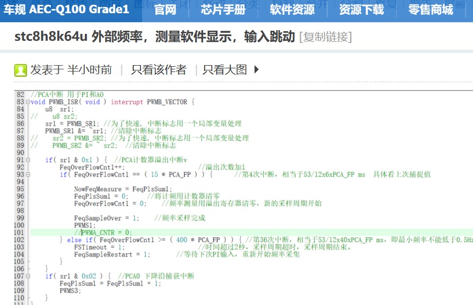This screenshot has height=305, width=473.
Task: Click the 发表于 半小时前 timestamp
Action: (71, 70)
